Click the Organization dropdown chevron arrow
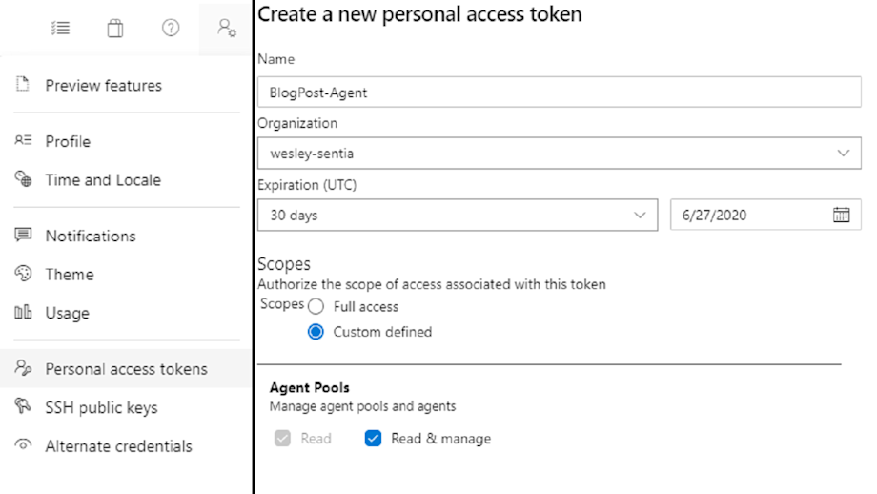The image size is (877, 494). tap(843, 154)
